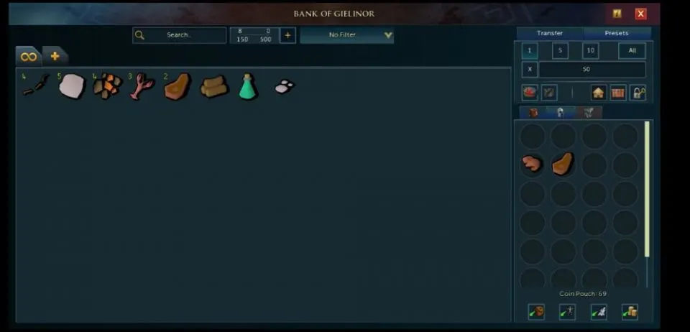This screenshot has width=690, height=332.
Task: Click the plus beside bank space counter
Action: (x=287, y=35)
